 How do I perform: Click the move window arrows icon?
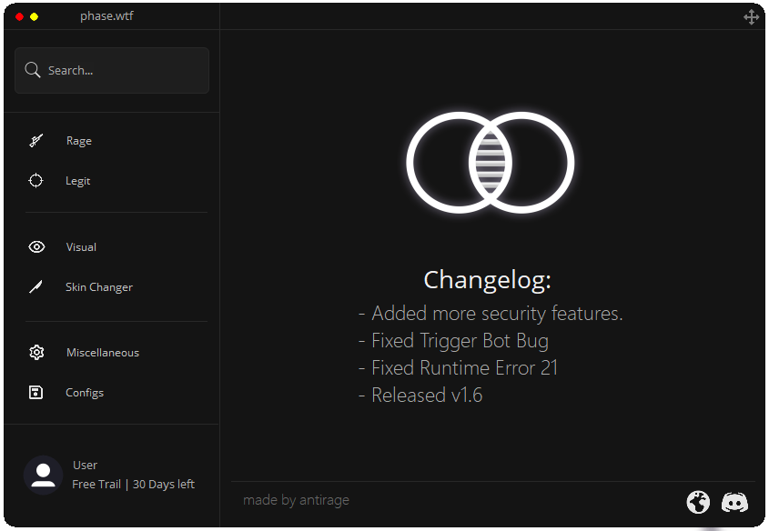751,17
